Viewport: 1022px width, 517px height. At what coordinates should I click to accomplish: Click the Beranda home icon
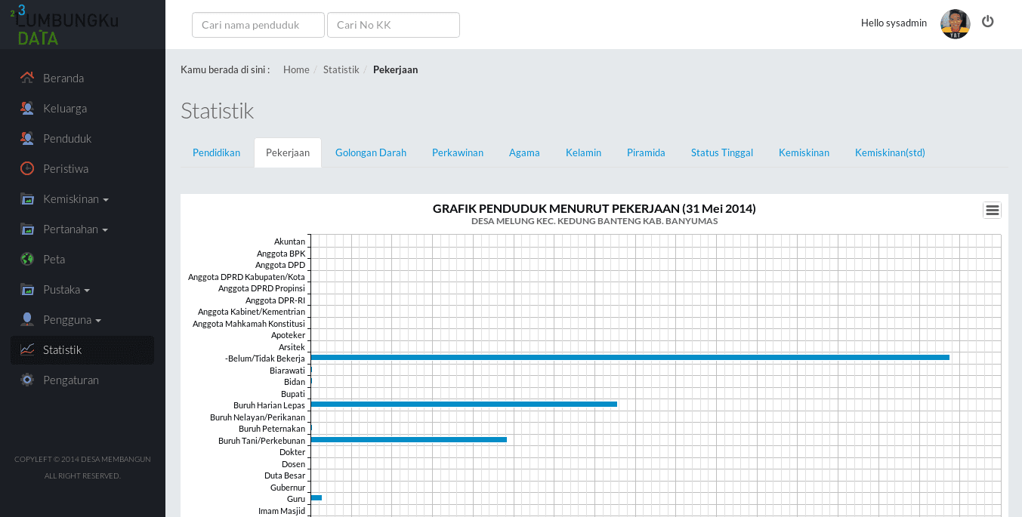(27, 78)
